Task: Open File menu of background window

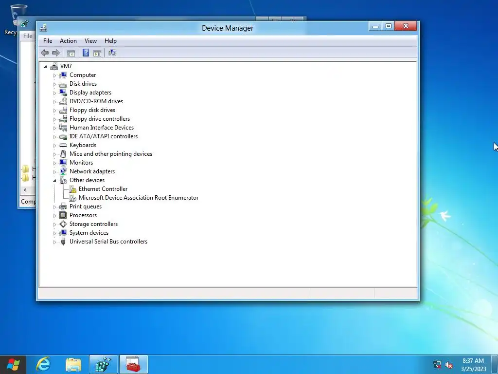Action: coord(28,36)
